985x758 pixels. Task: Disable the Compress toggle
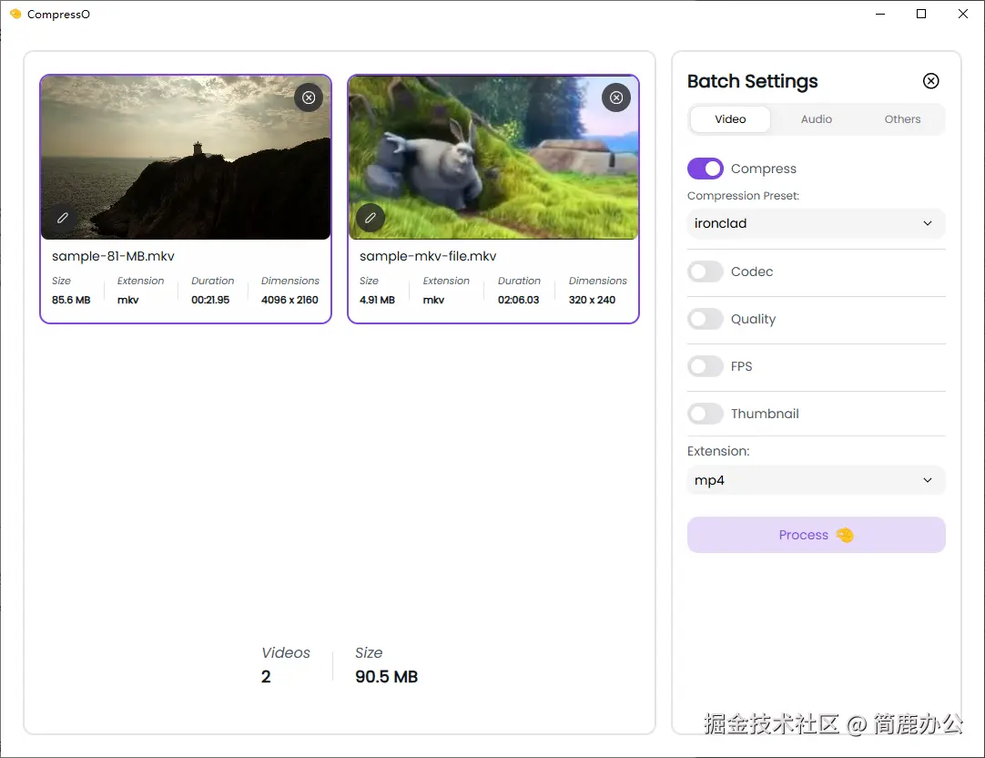click(x=705, y=168)
